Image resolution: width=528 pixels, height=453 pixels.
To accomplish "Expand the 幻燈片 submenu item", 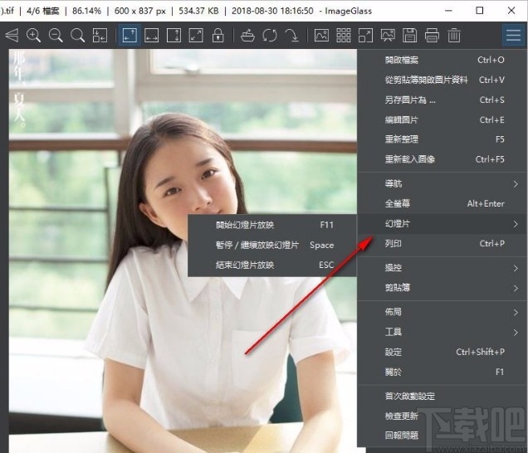I will (442, 224).
